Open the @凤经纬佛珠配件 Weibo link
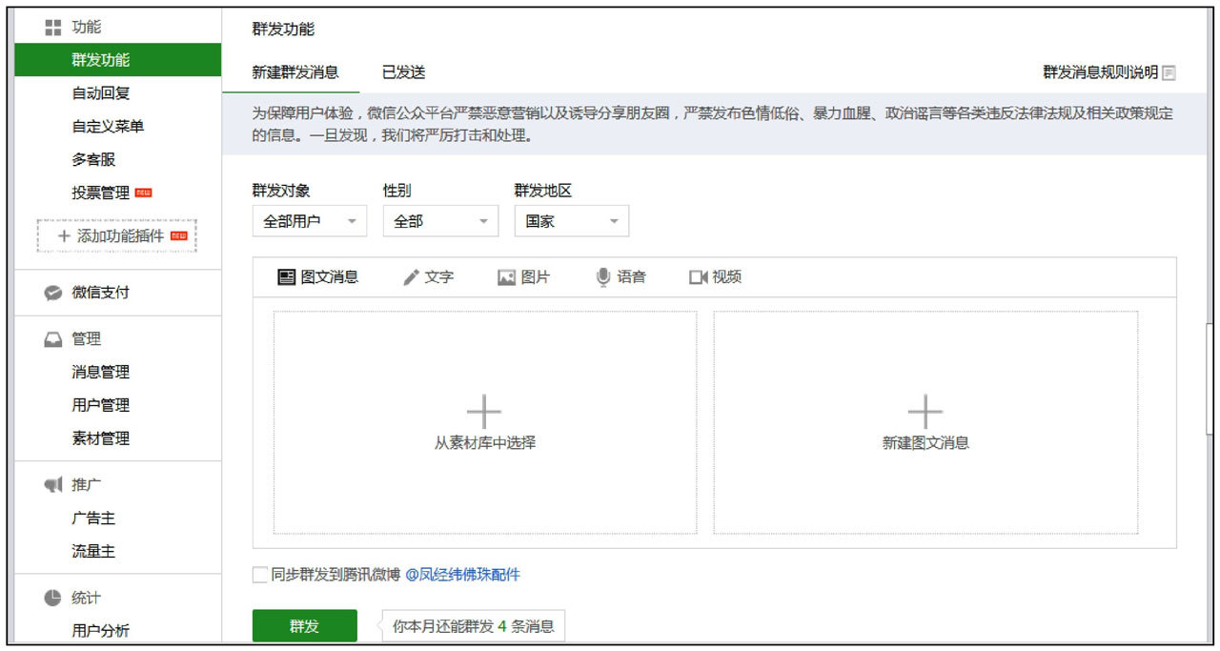The height and width of the screenshot is (651, 1220). pyautogui.click(x=463, y=575)
